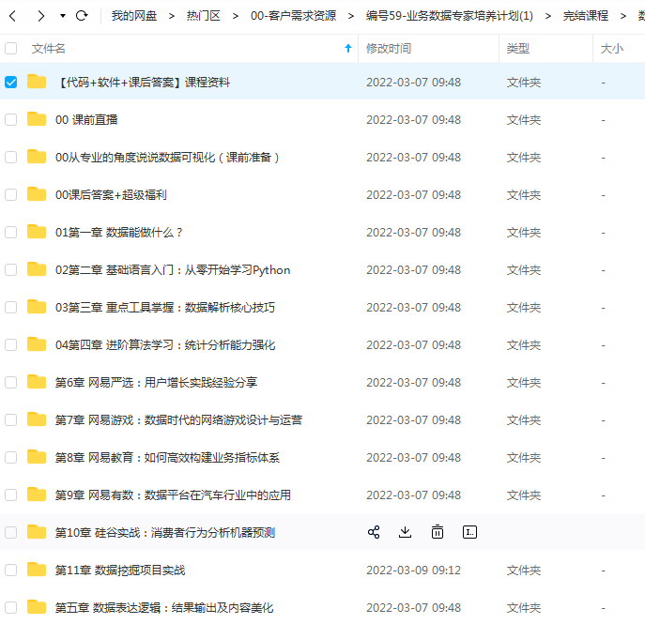Select the 2022-03-09 09:12 modified time cell
This screenshot has width=645, height=624.
pyautogui.click(x=413, y=571)
